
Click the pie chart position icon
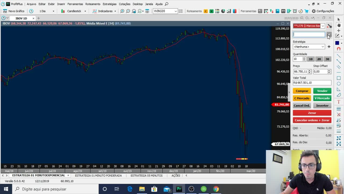pyautogui.click(x=223, y=11)
